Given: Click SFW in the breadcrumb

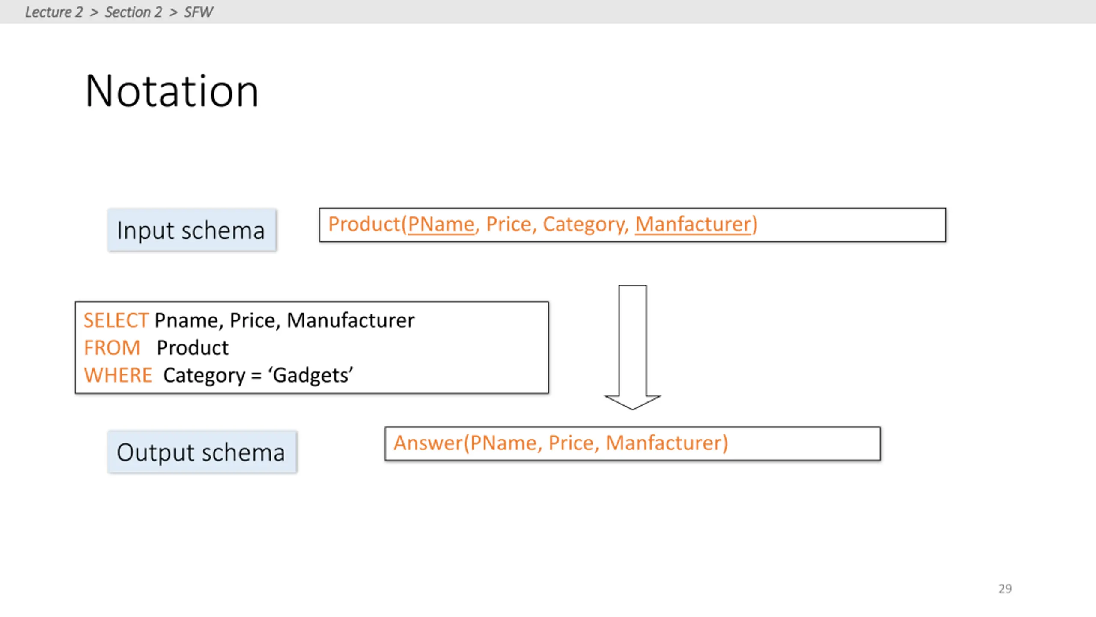Looking at the screenshot, I should (198, 12).
